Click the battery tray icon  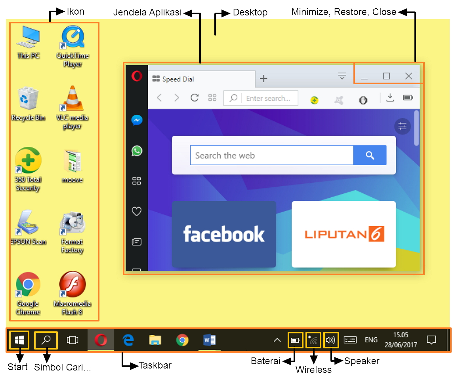point(295,340)
